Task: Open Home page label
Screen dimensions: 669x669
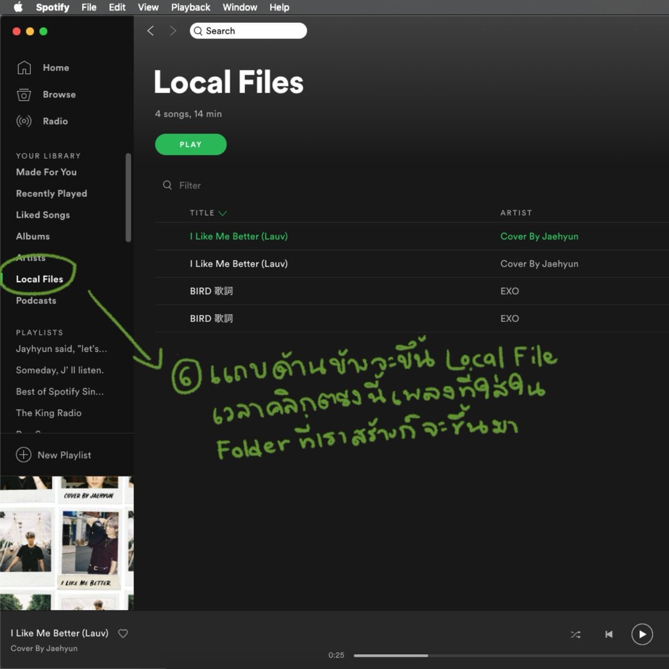Action: [56, 67]
